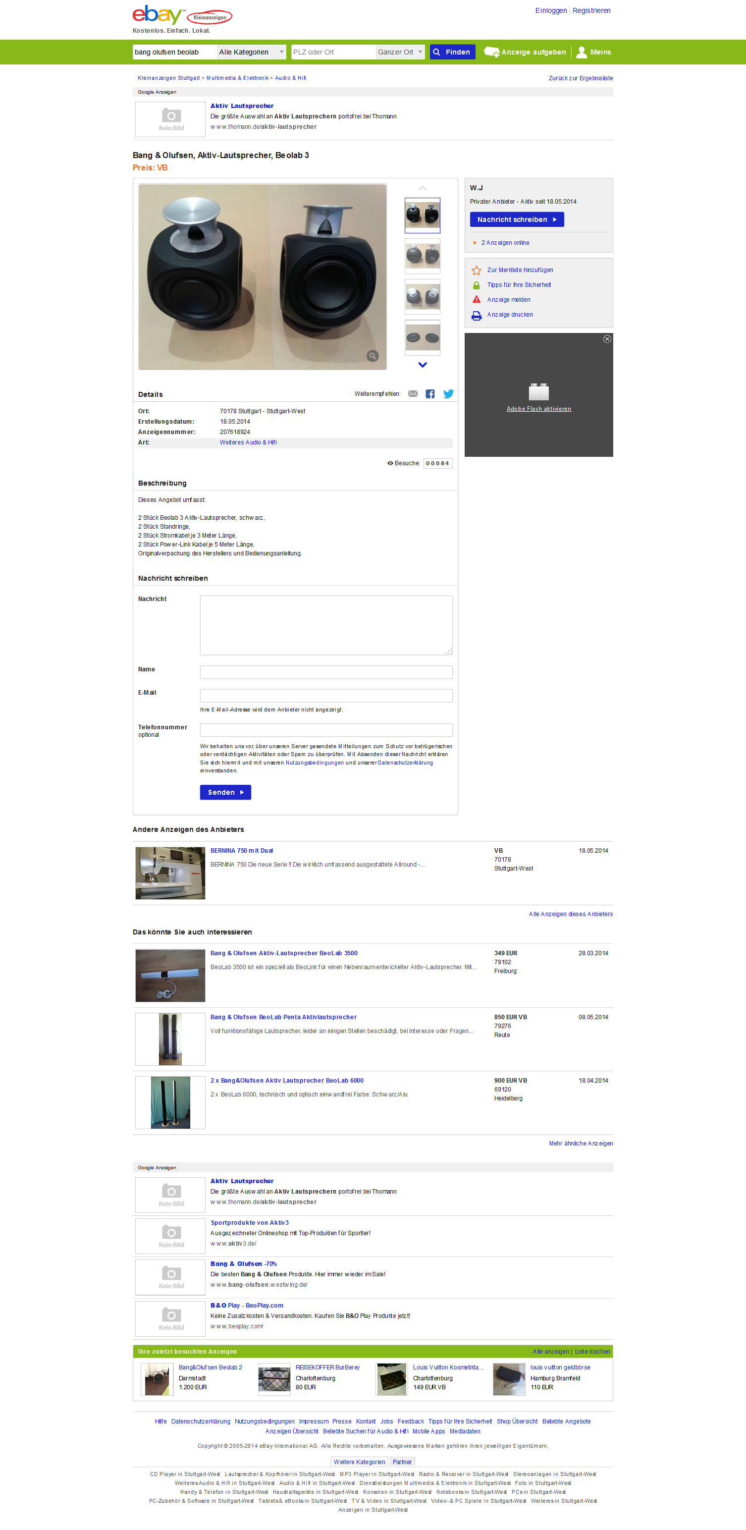Image resolution: width=746 pixels, height=1530 pixels.
Task: Select the second speaker thumbnail
Action: (423, 256)
